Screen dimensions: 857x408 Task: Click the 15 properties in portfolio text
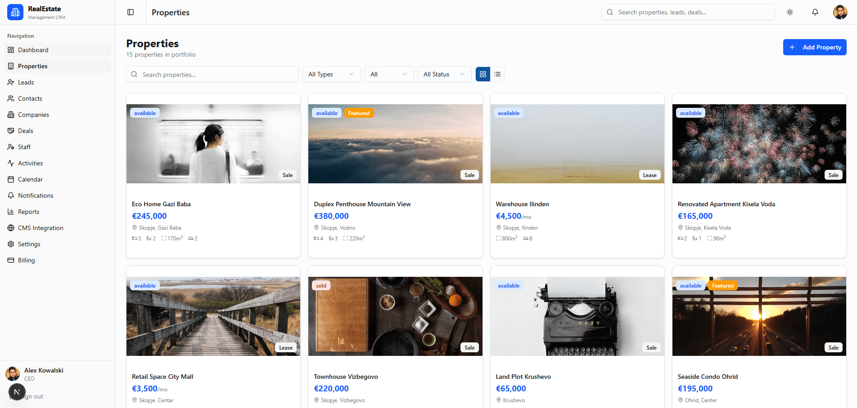tap(161, 54)
